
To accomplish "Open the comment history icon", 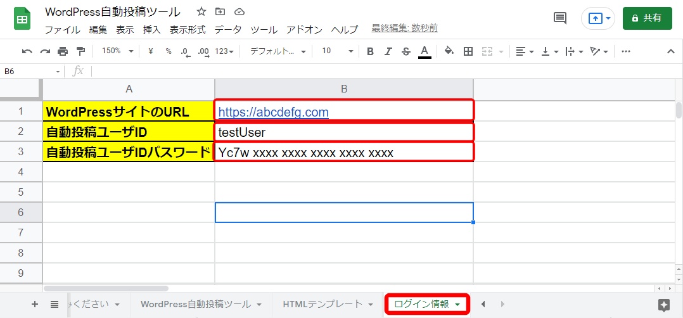I will pyautogui.click(x=559, y=18).
